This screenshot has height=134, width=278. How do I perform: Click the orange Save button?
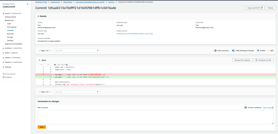(x=42, y=127)
